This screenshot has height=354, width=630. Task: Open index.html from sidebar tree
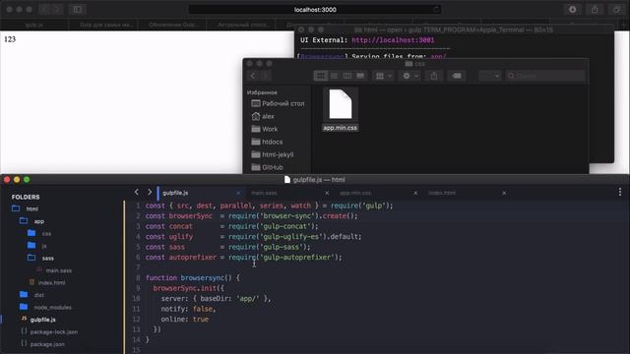[51, 282]
